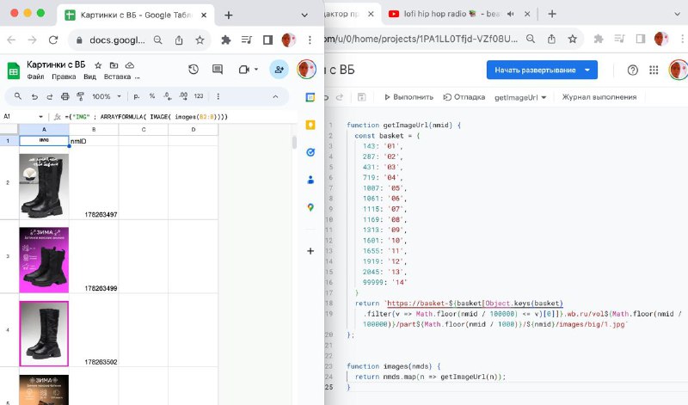The width and height of the screenshot is (688, 405).
Task: Select cell B1 containing nmID
Action: 94,141
